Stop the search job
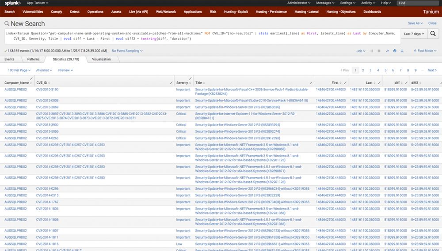 click(379, 51)
